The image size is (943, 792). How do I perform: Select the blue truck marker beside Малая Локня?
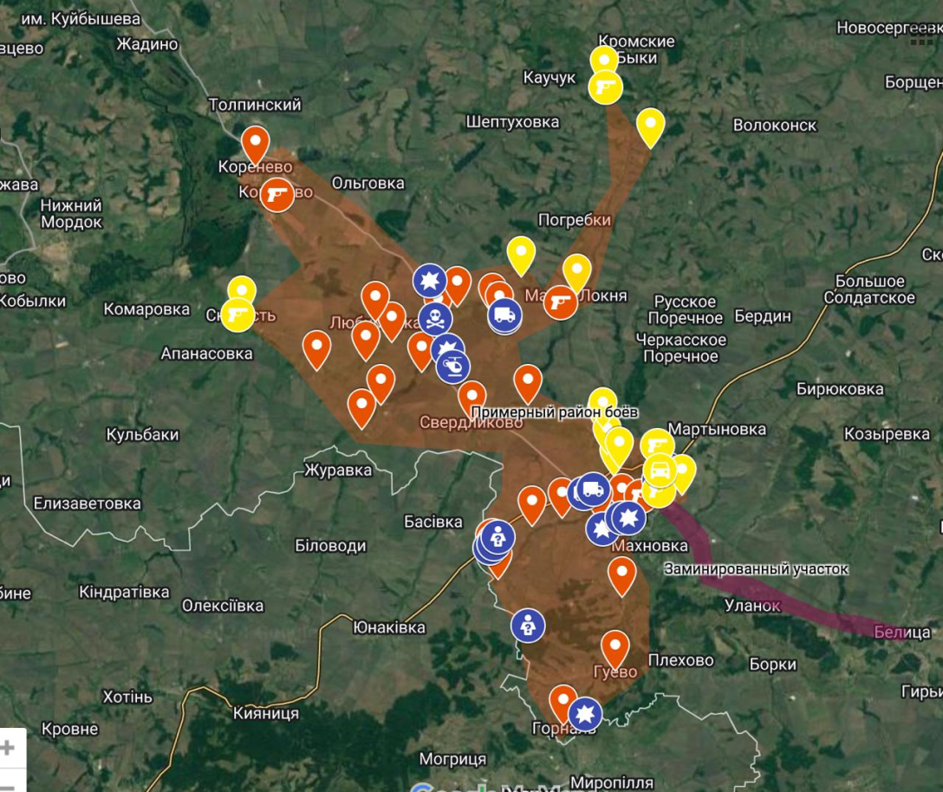(x=504, y=315)
